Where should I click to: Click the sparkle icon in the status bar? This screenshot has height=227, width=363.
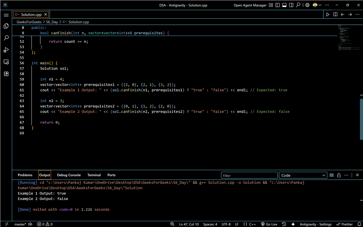tap(293, 224)
